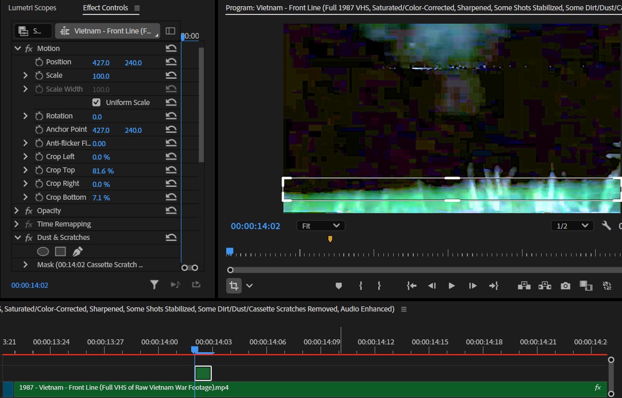Image resolution: width=622 pixels, height=398 pixels.
Task: Collapse the Motion effect group
Action: (18, 48)
